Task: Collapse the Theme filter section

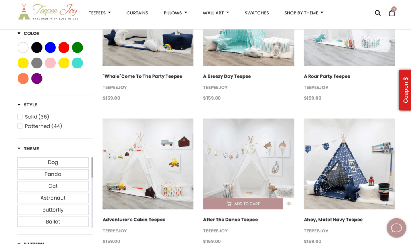Action: (x=19, y=148)
